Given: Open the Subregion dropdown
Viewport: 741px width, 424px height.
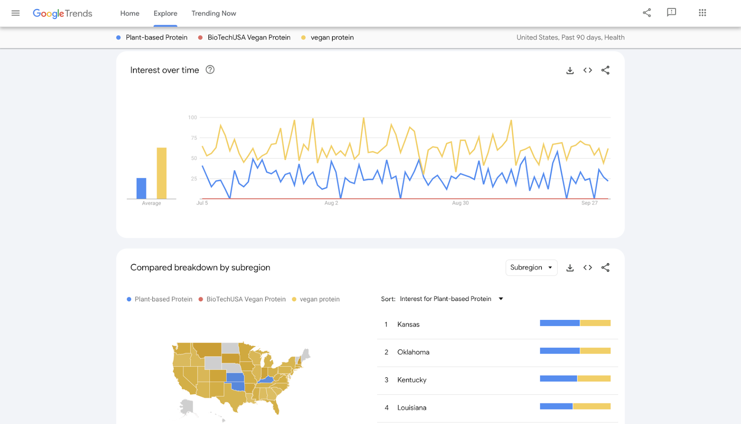Looking at the screenshot, I should tap(531, 268).
